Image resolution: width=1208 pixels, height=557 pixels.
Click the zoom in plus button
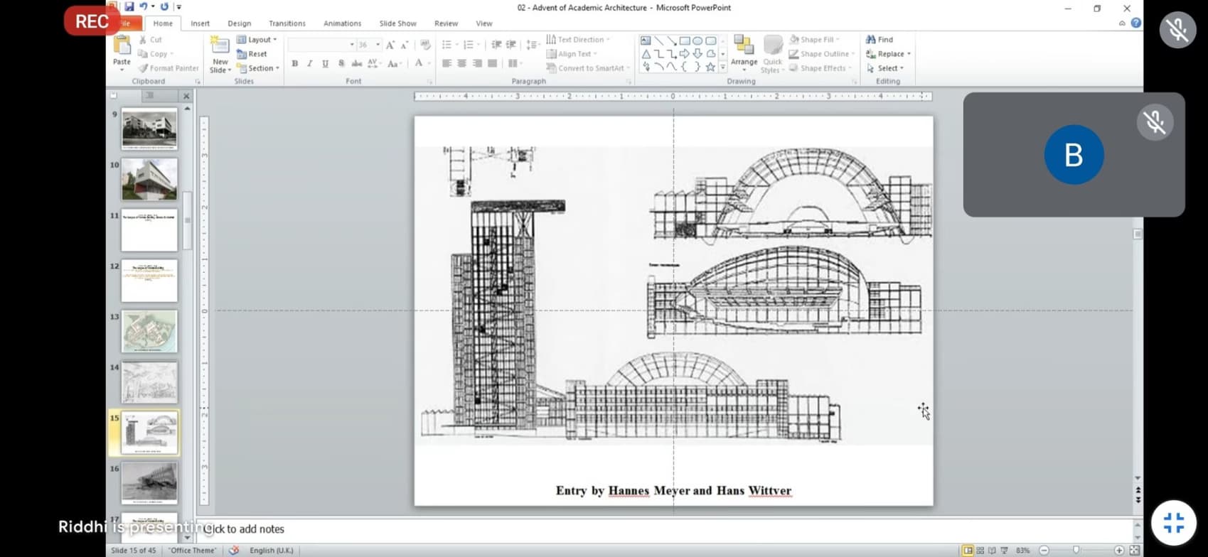[x=1119, y=551]
